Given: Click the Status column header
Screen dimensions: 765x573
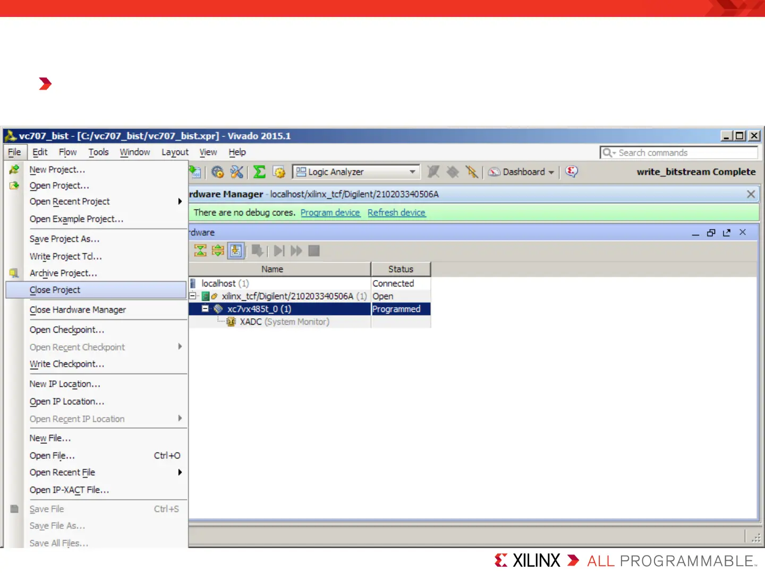Looking at the screenshot, I should point(401,269).
